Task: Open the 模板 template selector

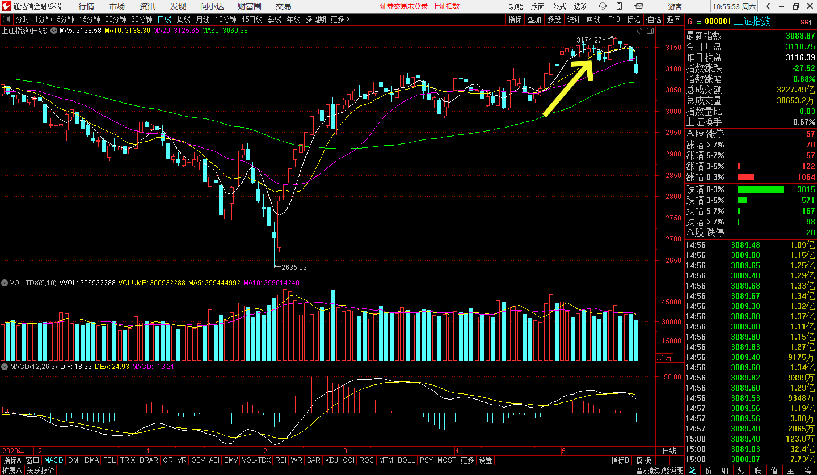Action: point(643,460)
